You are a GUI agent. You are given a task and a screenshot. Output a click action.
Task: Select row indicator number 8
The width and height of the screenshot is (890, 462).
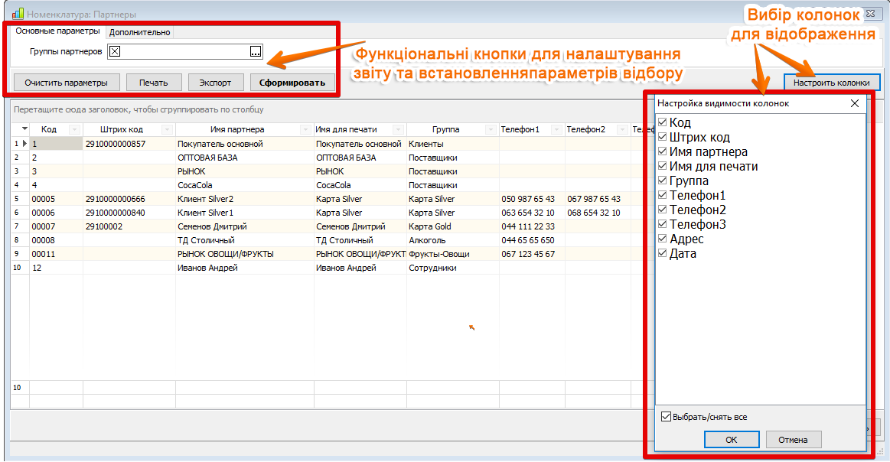pos(20,240)
